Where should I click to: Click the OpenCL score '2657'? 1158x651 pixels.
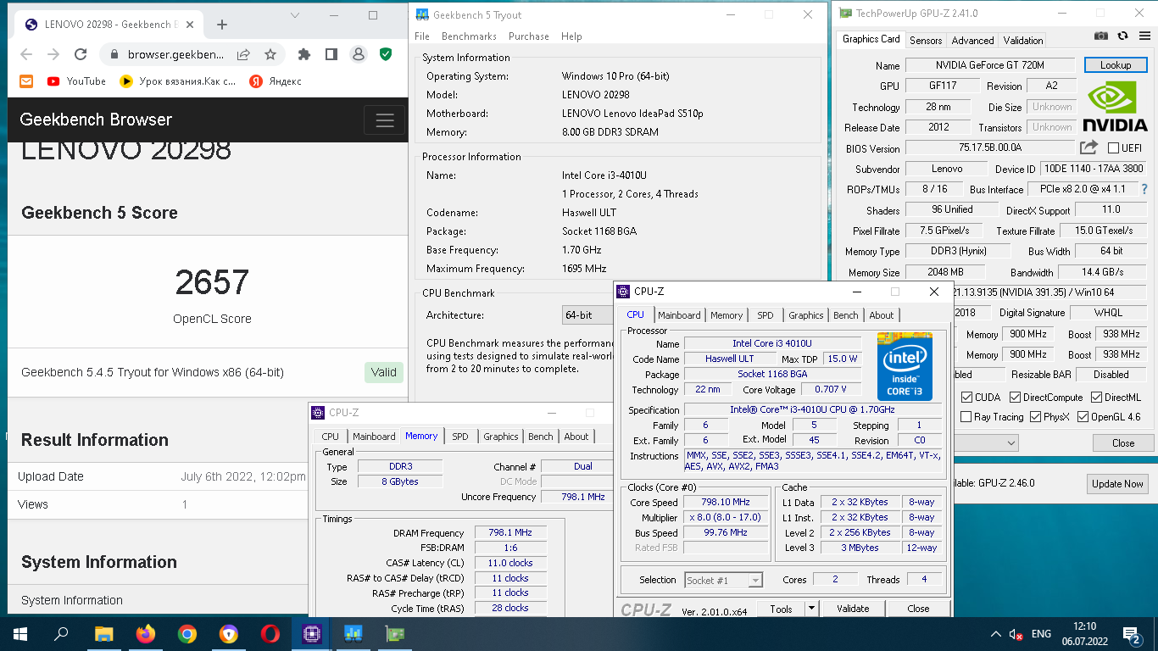(x=212, y=282)
